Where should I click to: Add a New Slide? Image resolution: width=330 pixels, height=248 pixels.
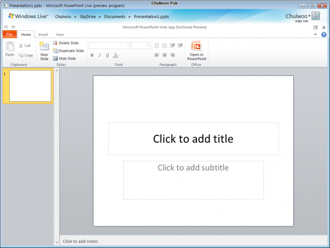coord(44,51)
